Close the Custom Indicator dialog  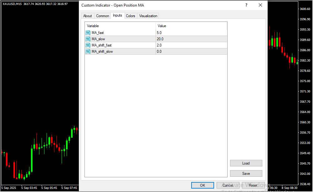pyautogui.click(x=260, y=5)
